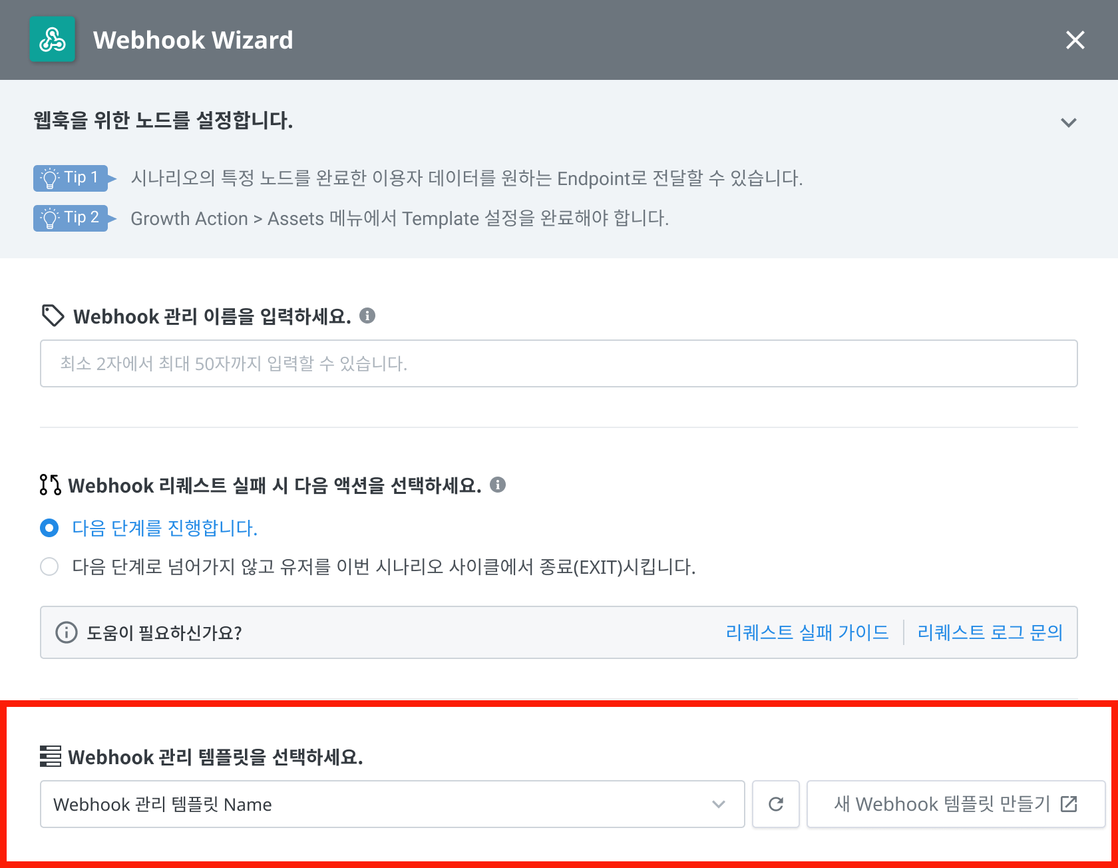Click the Webhook Wizard logo icon
Image resolution: width=1118 pixels, height=868 pixels.
(53, 40)
